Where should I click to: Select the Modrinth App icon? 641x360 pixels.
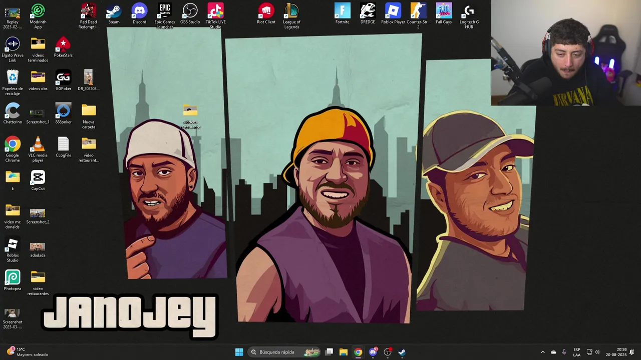[x=38, y=16]
